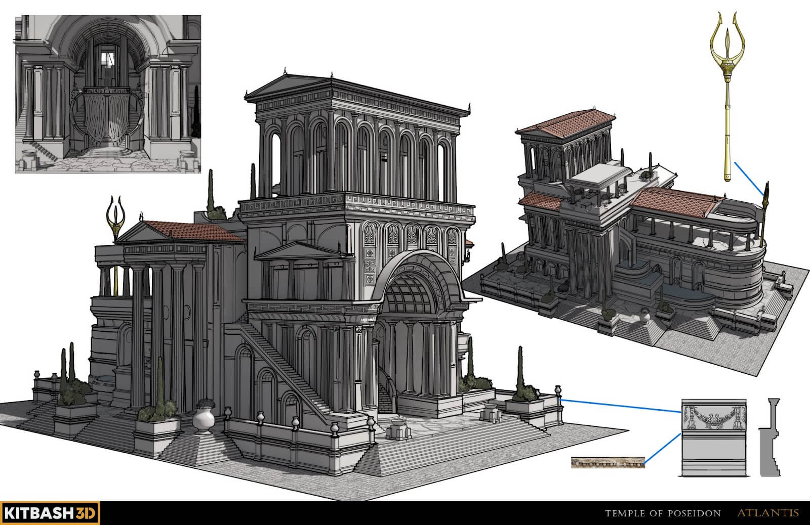The height and width of the screenshot is (525, 810).
Task: Click the 'TEMPLE OF POSEIDON' title text
Action: click(x=663, y=513)
